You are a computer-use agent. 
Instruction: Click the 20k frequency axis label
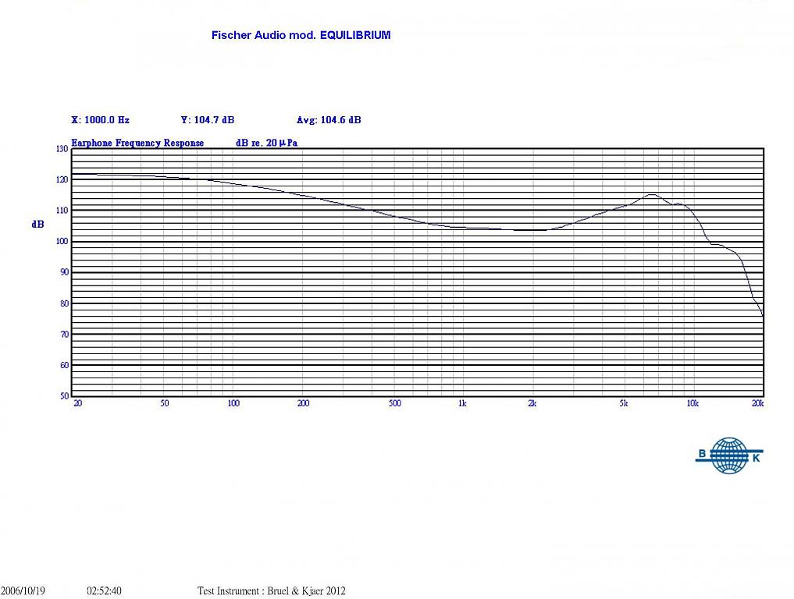[x=758, y=403]
